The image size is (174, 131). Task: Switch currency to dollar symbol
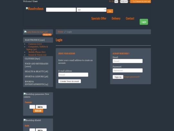pyautogui.click(x=129, y=1)
